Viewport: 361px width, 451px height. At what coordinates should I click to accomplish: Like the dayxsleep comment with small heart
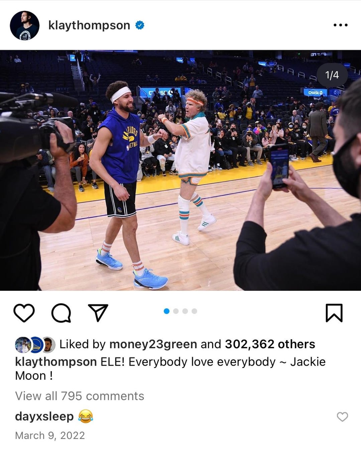342,417
